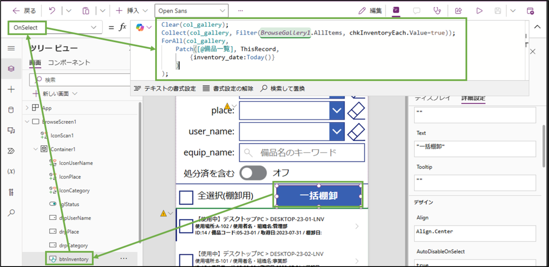549x267 pixels.
Task: Open the Comments panel icon
Action: point(416,11)
